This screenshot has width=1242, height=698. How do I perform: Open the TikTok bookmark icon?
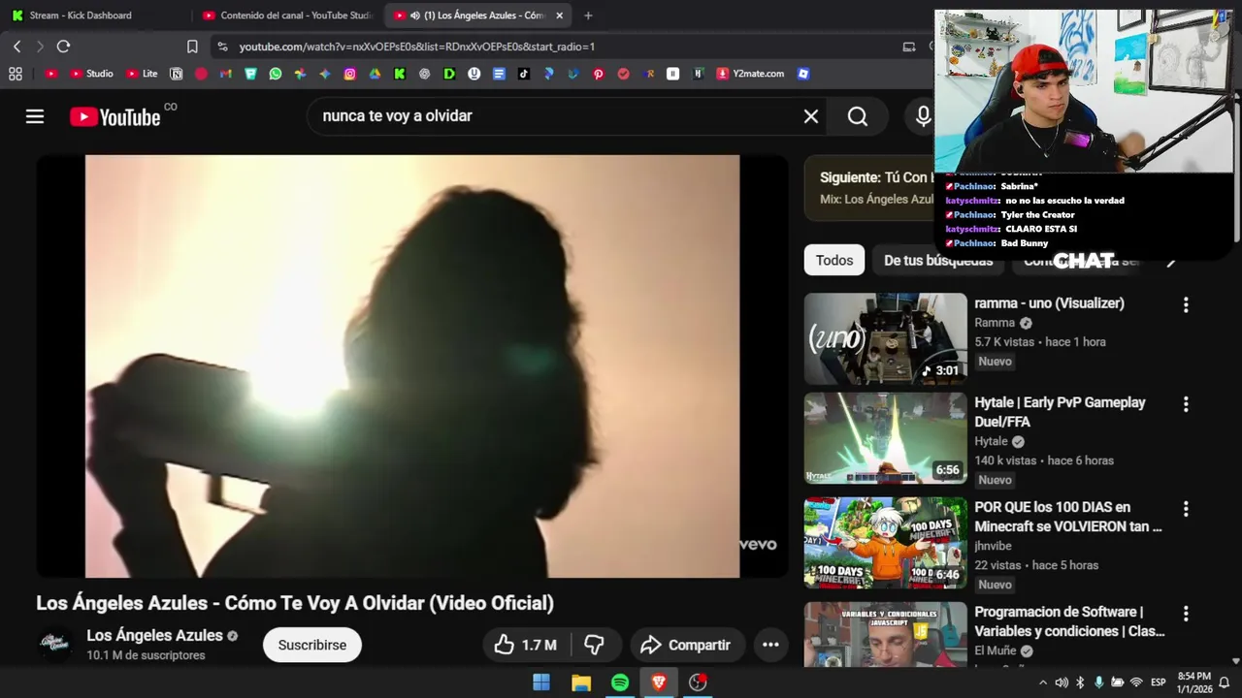[x=524, y=74]
